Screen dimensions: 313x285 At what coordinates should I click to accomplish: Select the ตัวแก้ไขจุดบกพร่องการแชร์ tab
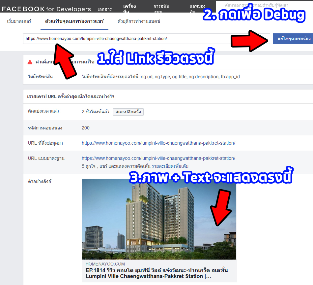[x=74, y=21]
